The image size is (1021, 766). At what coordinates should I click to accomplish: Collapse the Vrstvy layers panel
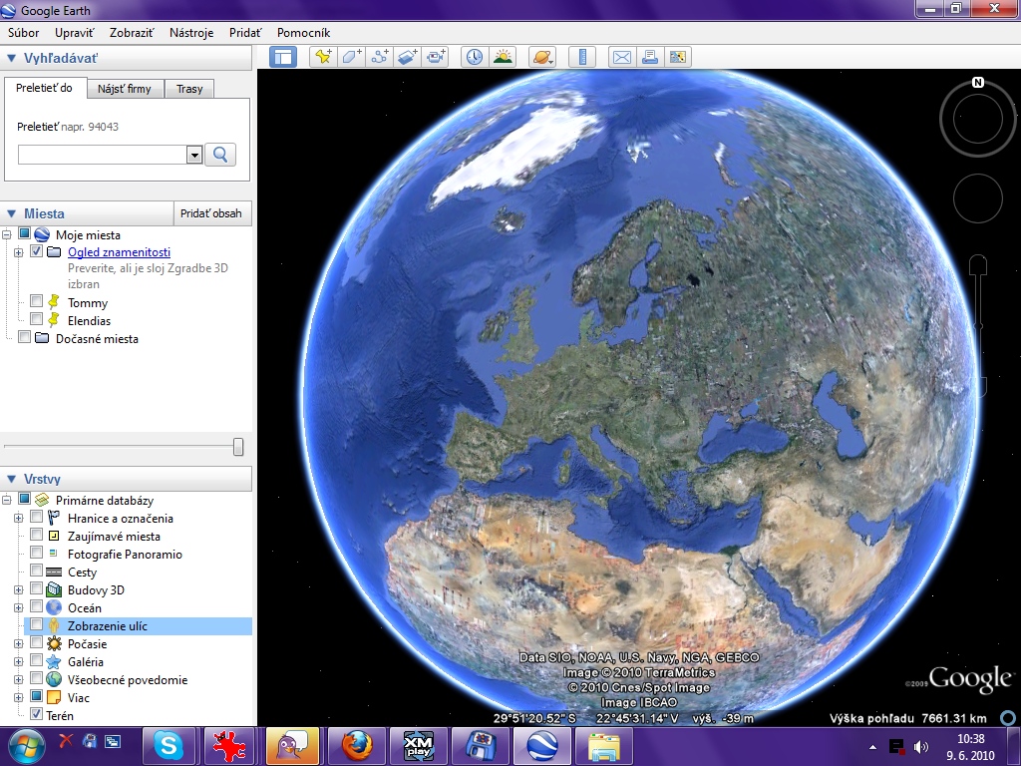coord(11,479)
